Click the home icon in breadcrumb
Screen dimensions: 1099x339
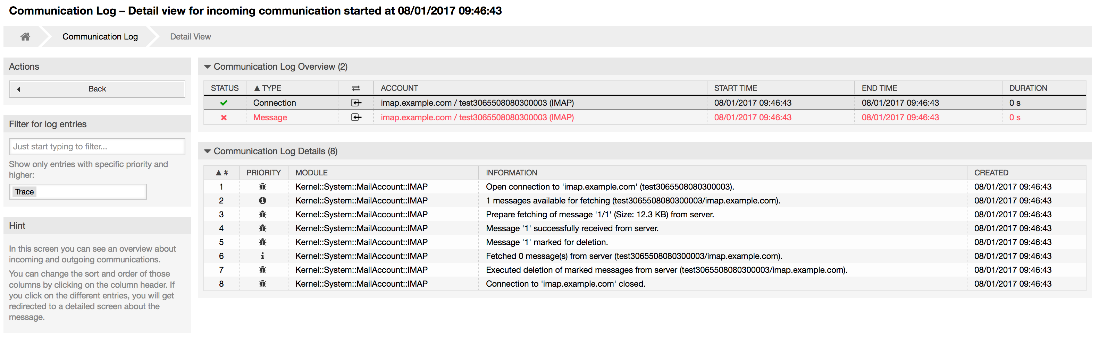(x=25, y=37)
